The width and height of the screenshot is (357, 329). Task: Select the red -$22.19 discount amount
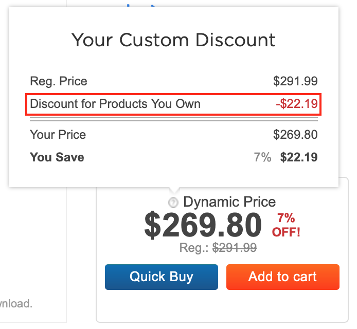296,104
